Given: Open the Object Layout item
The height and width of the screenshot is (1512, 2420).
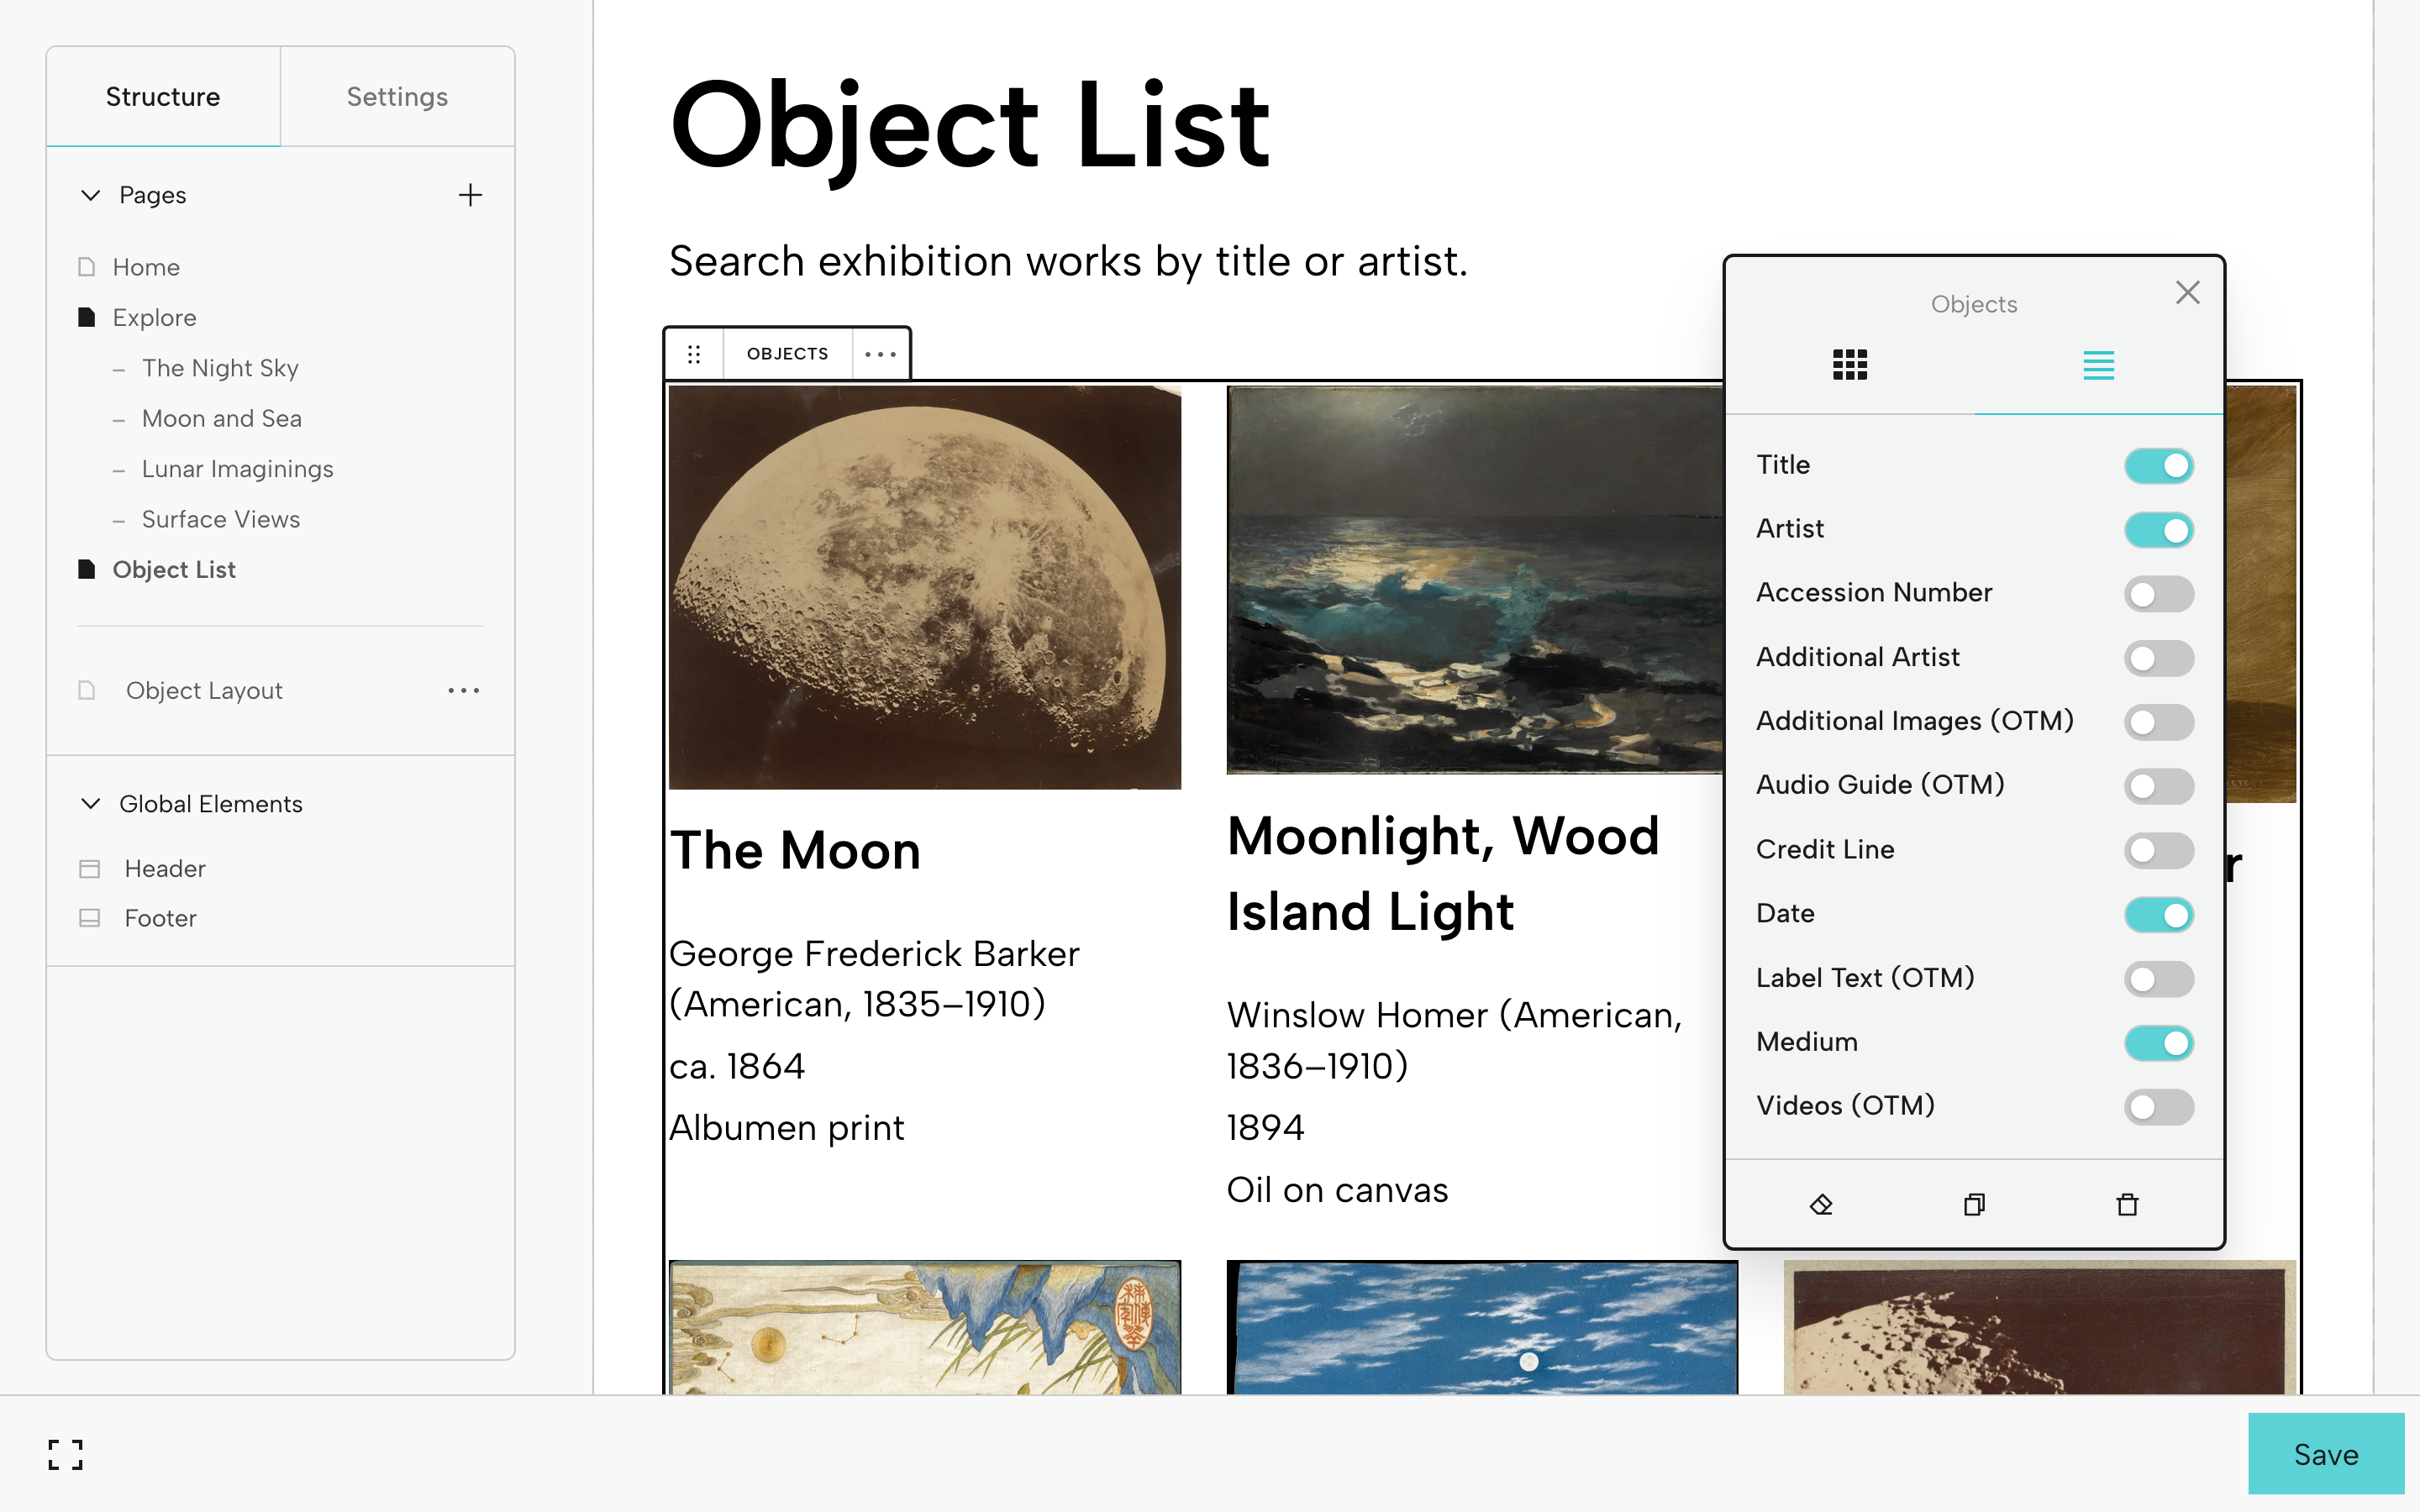Looking at the screenshot, I should click(204, 690).
